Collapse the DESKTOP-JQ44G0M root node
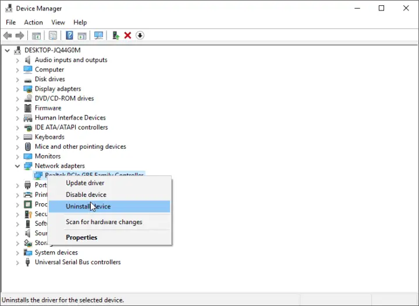 pos(7,51)
